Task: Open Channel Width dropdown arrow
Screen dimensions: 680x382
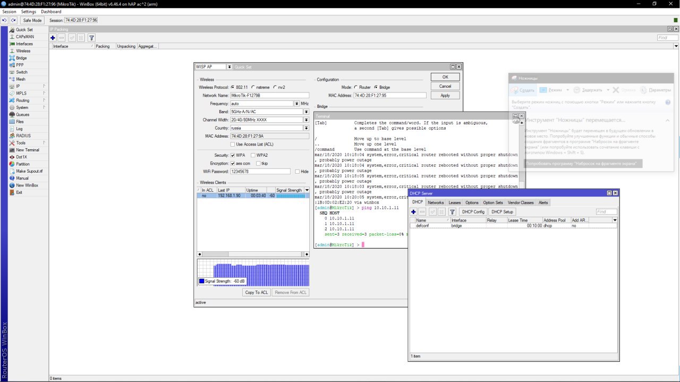Action: (306, 120)
